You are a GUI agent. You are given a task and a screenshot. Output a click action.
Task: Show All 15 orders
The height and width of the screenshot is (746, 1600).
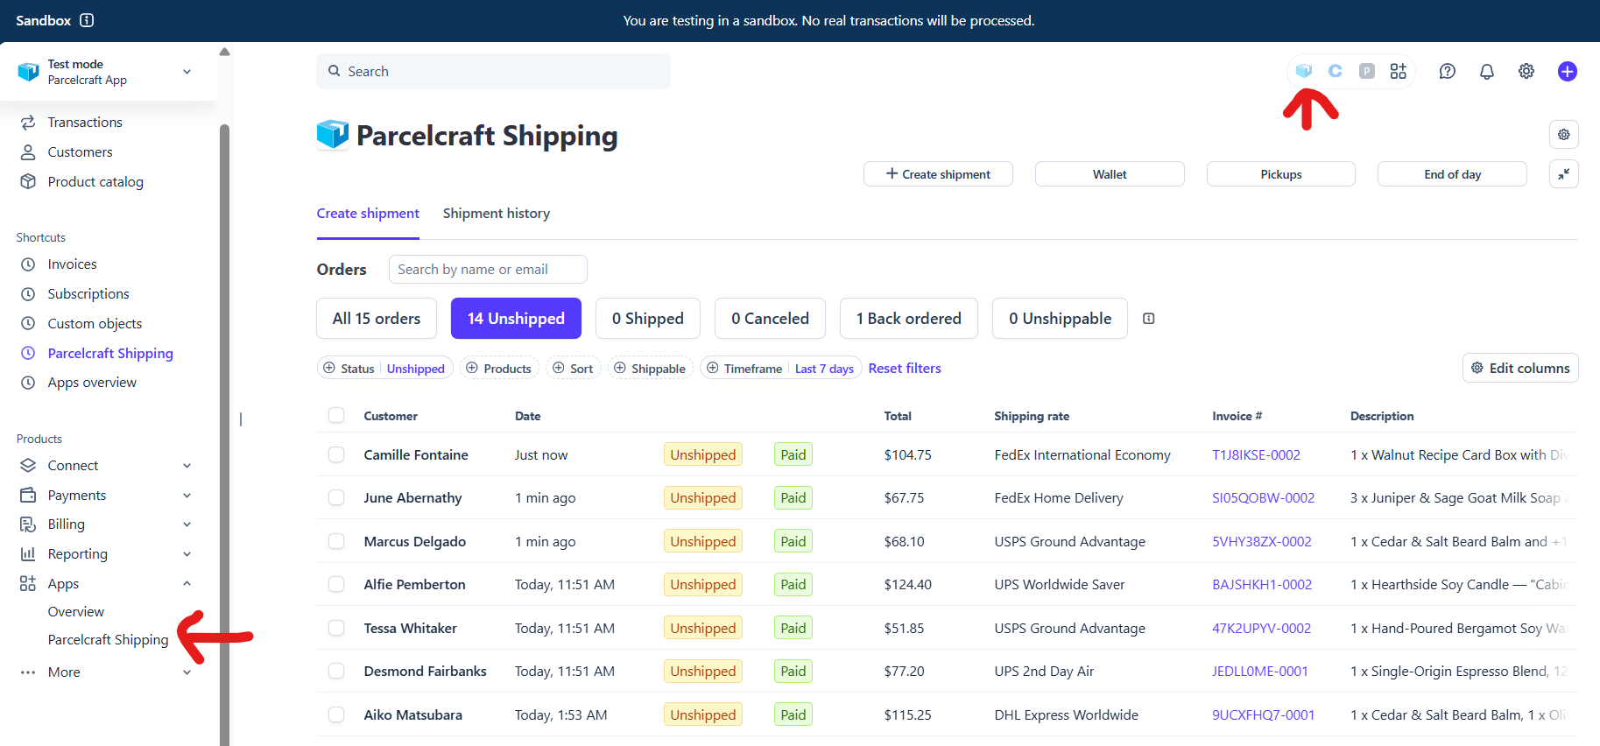(377, 319)
